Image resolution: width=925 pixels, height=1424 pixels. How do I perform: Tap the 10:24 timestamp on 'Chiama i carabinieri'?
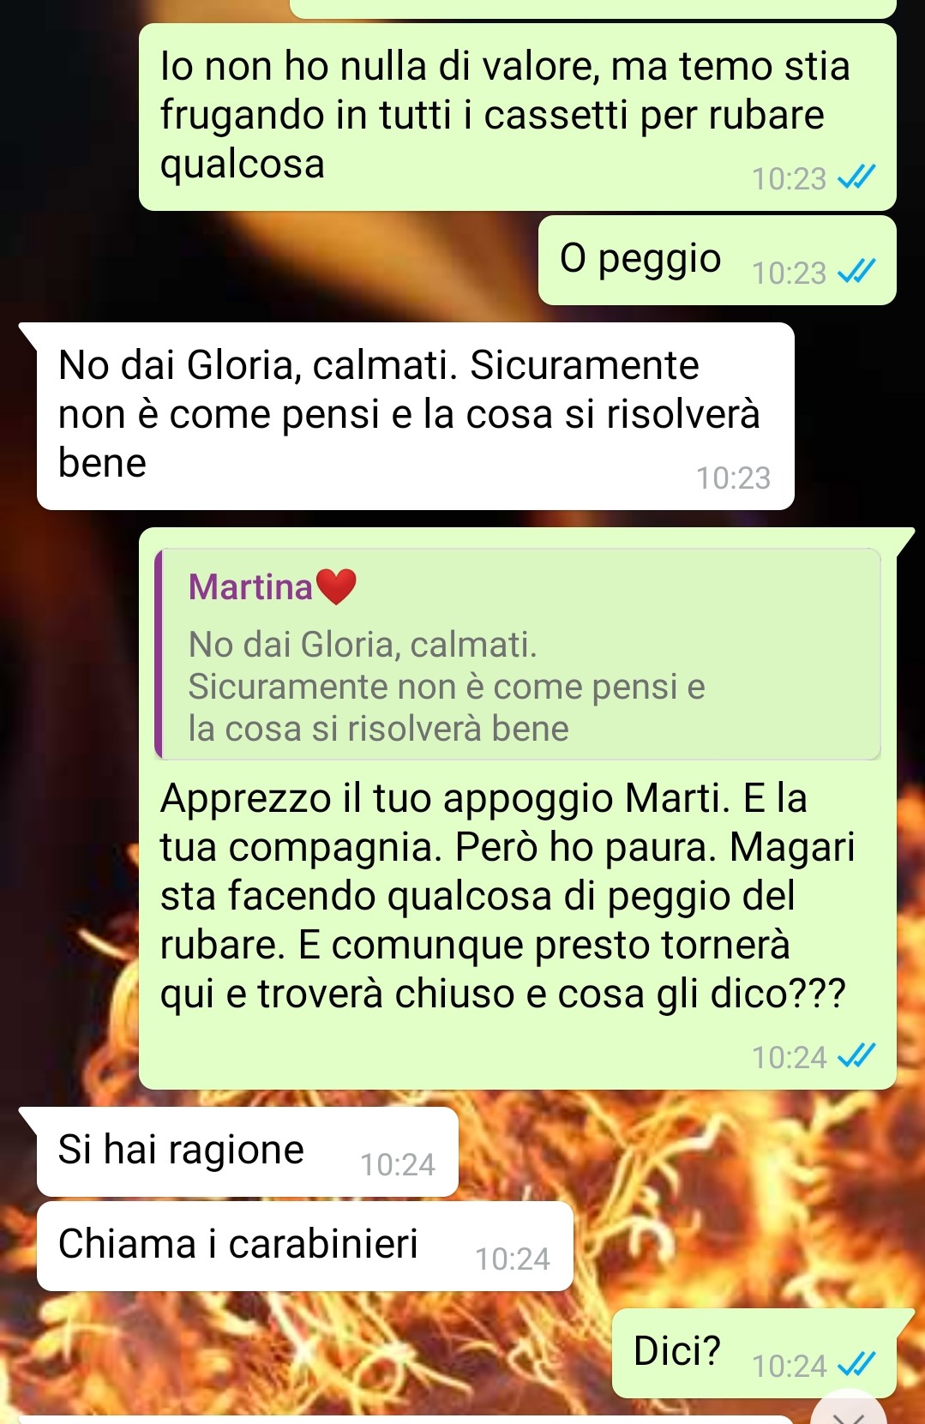coord(513,1259)
